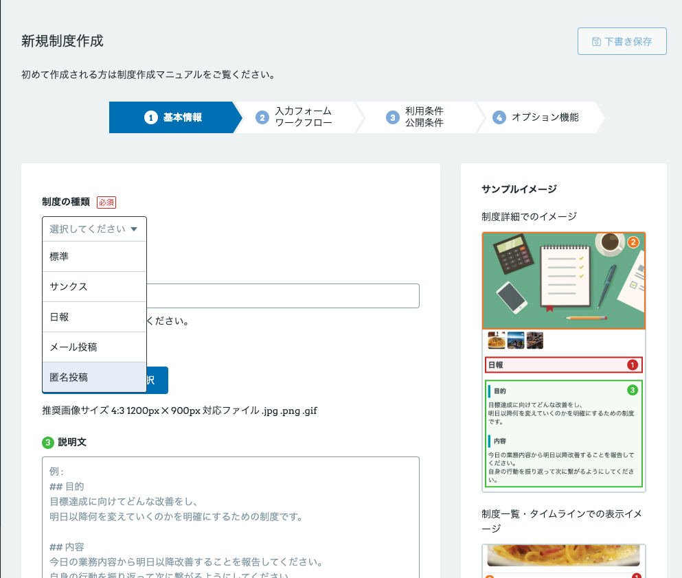Click the green 3 badge in sample description
The height and width of the screenshot is (578, 682).
point(633,390)
